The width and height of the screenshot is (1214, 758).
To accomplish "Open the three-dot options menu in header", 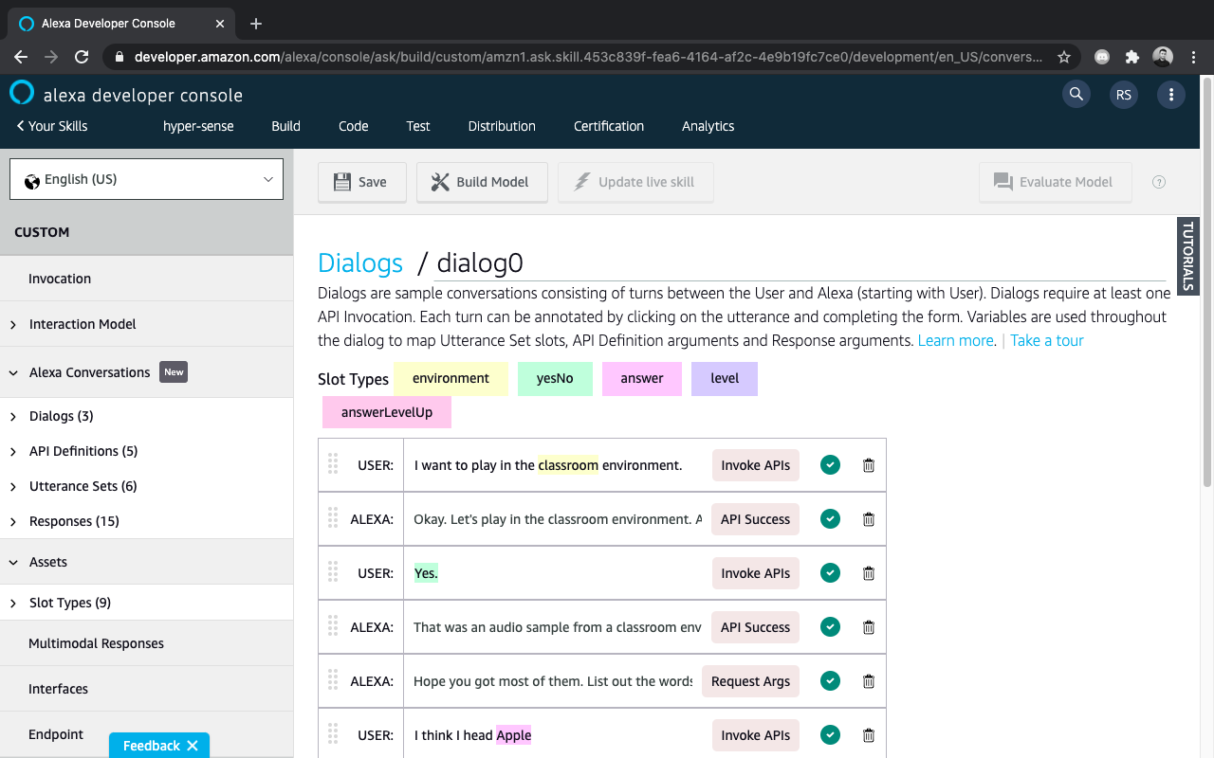I will [1171, 95].
